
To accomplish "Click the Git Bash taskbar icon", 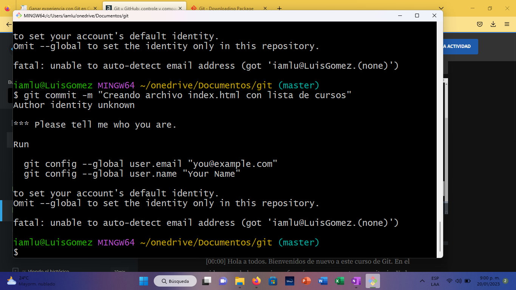I will (373, 281).
